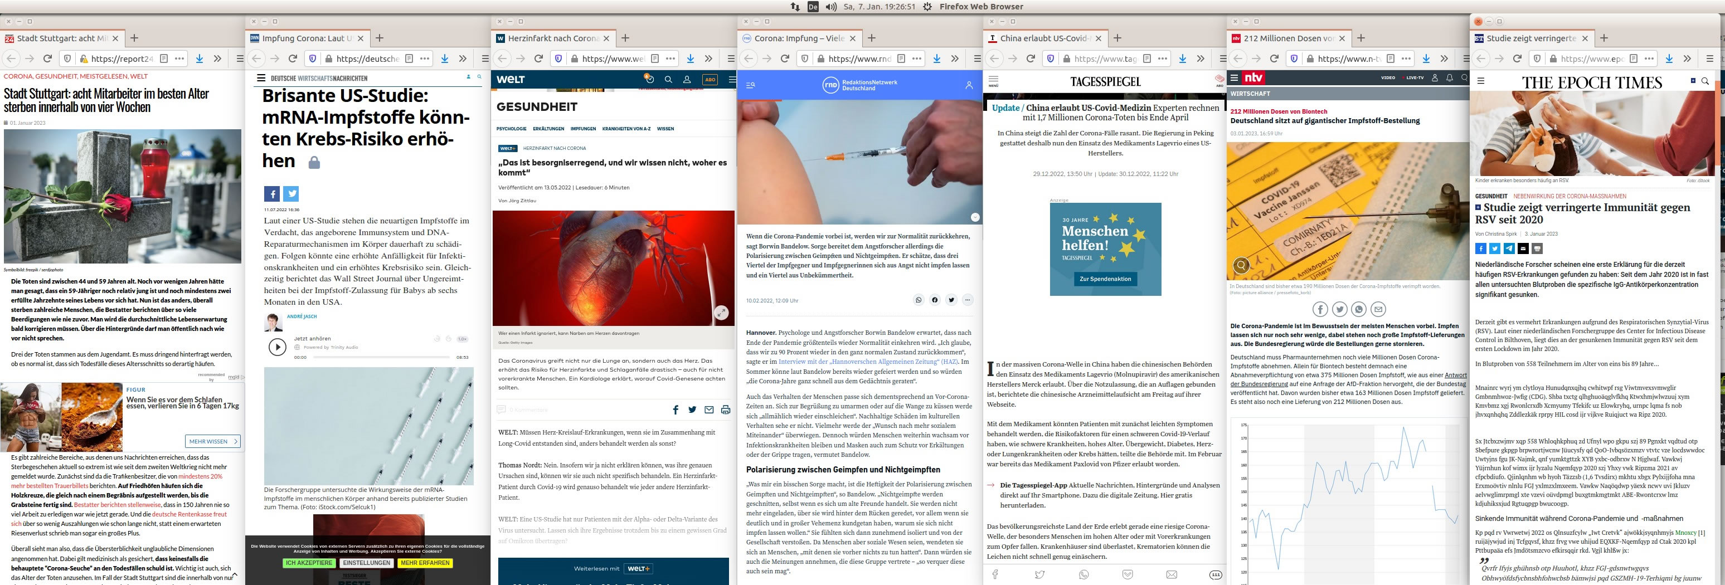Image resolution: width=1725 pixels, height=585 pixels.
Task: Share Epoch Times article on Telegram
Action: (x=1509, y=248)
